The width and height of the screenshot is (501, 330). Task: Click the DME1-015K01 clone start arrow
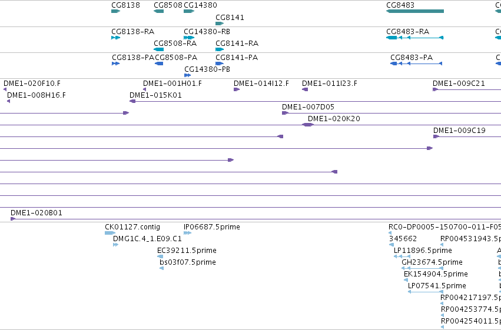click(x=132, y=101)
